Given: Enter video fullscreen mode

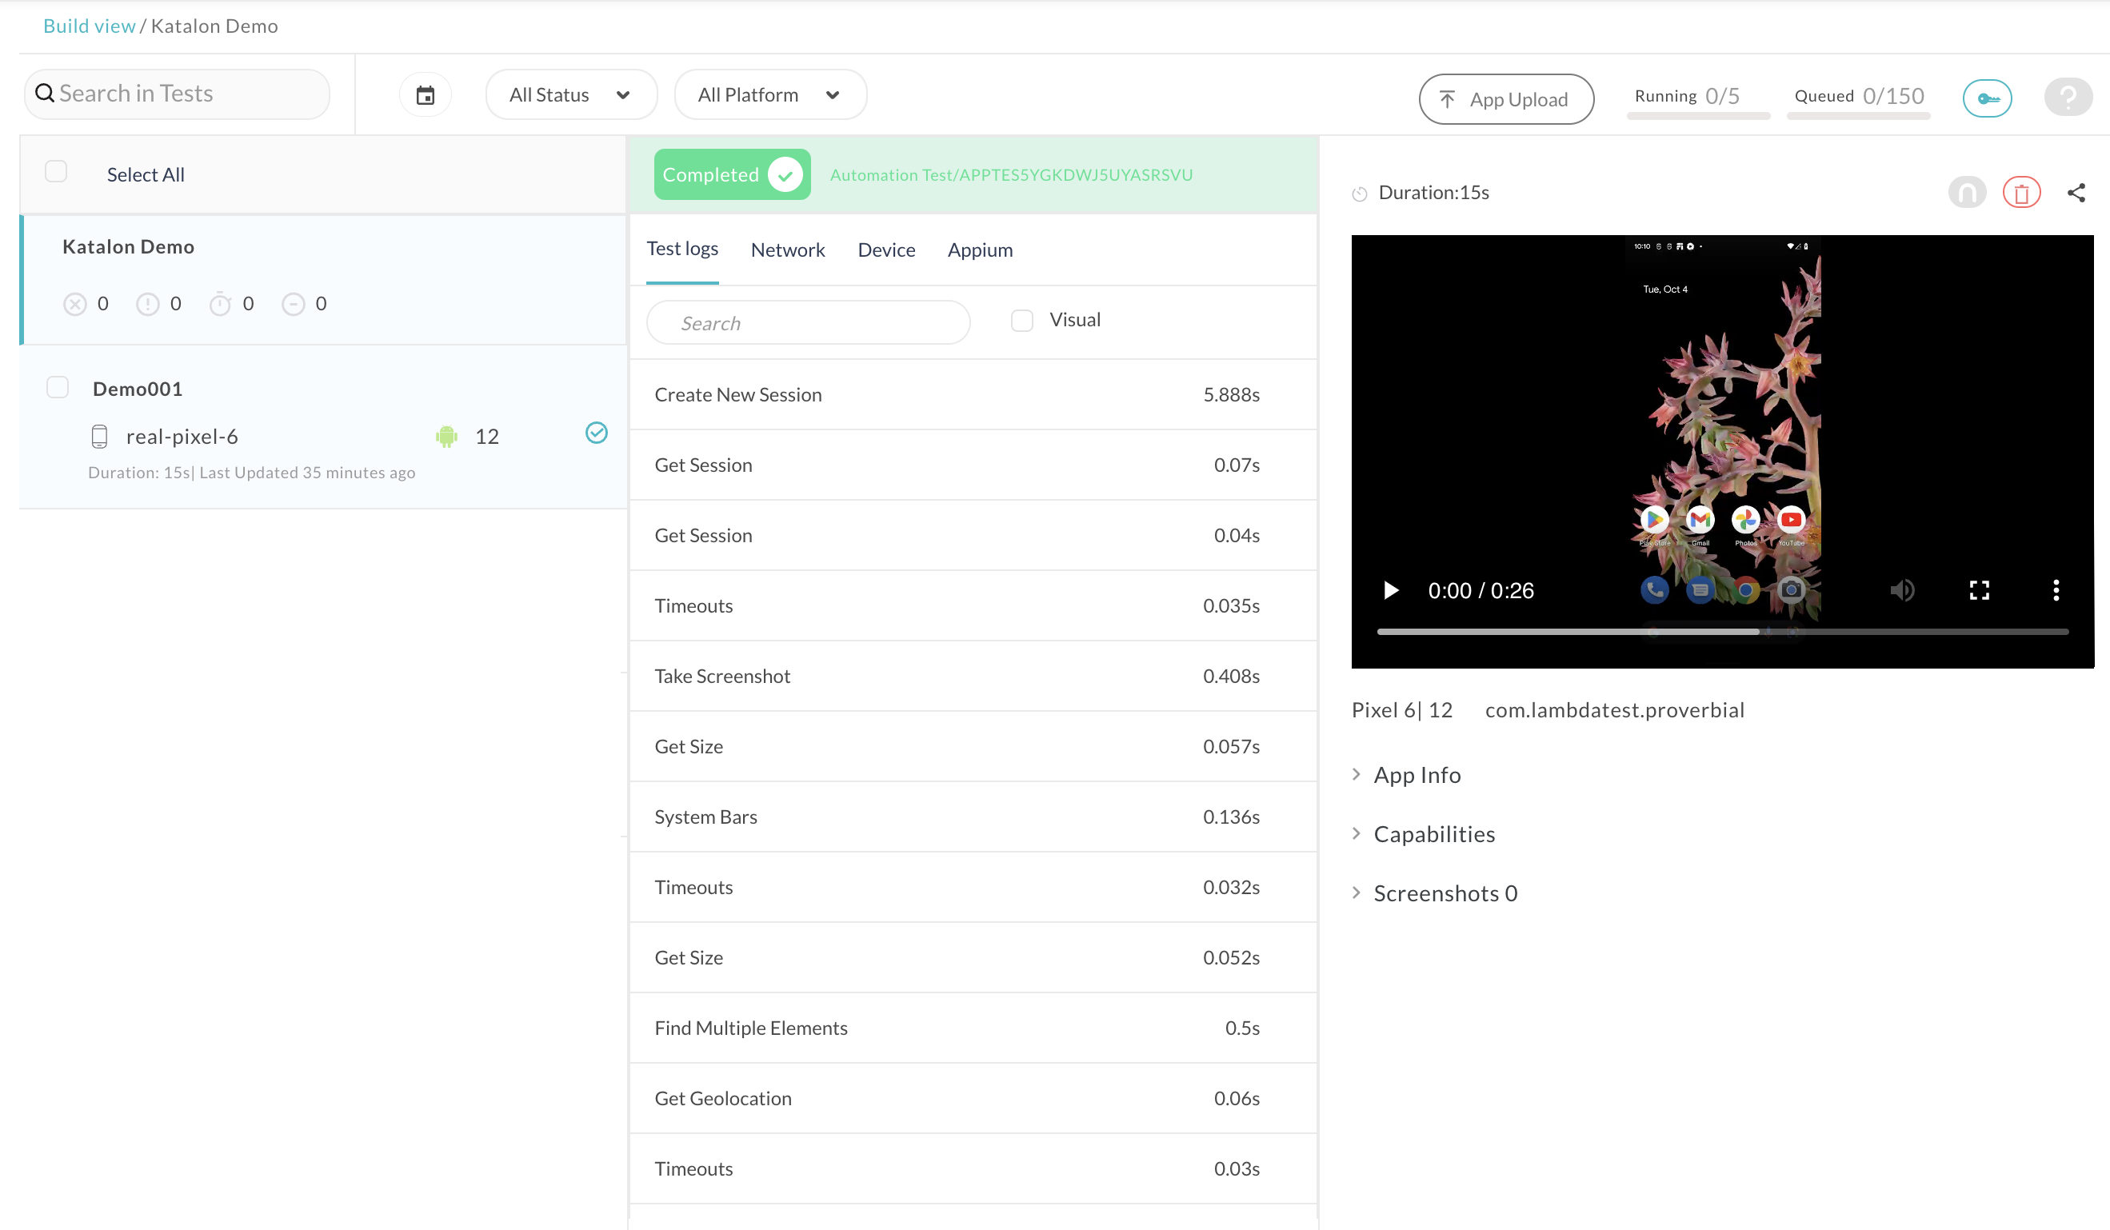Looking at the screenshot, I should coord(1979,591).
